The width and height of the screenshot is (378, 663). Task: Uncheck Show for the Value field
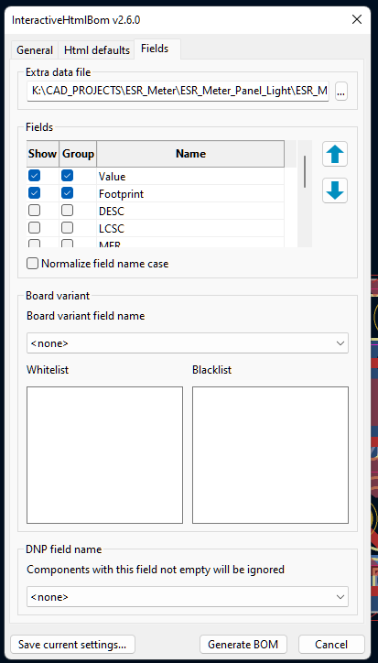click(x=34, y=176)
